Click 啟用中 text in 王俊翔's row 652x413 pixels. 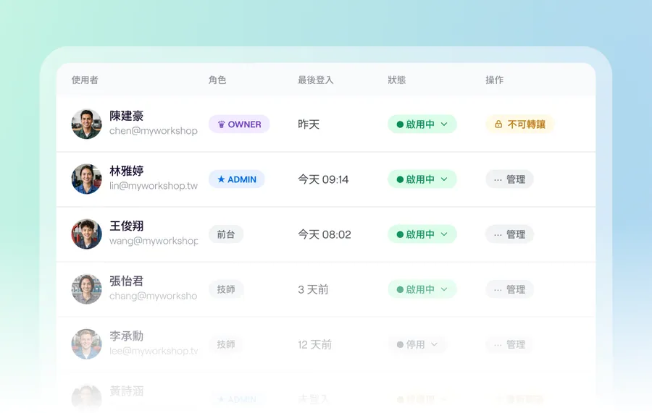[420, 234]
